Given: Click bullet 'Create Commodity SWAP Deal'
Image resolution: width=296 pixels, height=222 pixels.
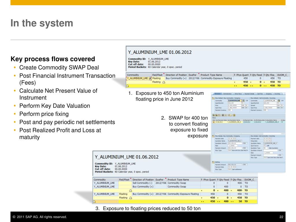Looking at the screenshot, I should pos(59,67).
